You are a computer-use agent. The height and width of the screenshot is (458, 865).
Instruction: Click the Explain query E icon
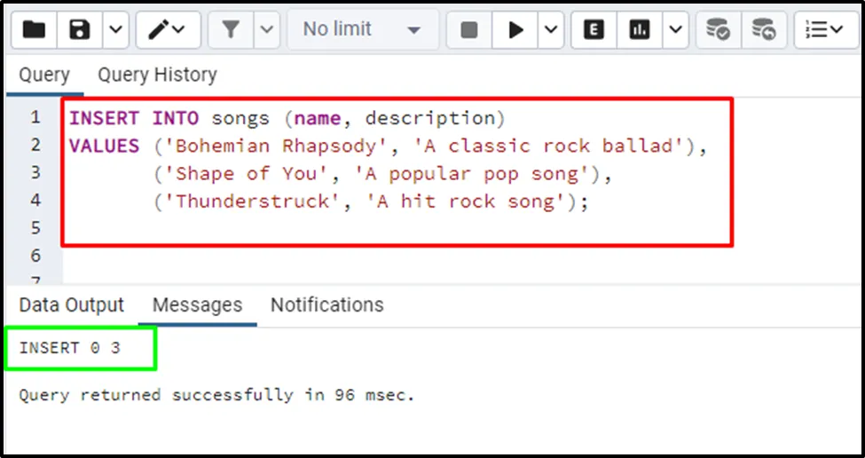click(594, 30)
